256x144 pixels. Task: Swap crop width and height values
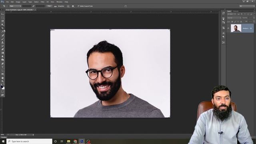coord(34,6)
